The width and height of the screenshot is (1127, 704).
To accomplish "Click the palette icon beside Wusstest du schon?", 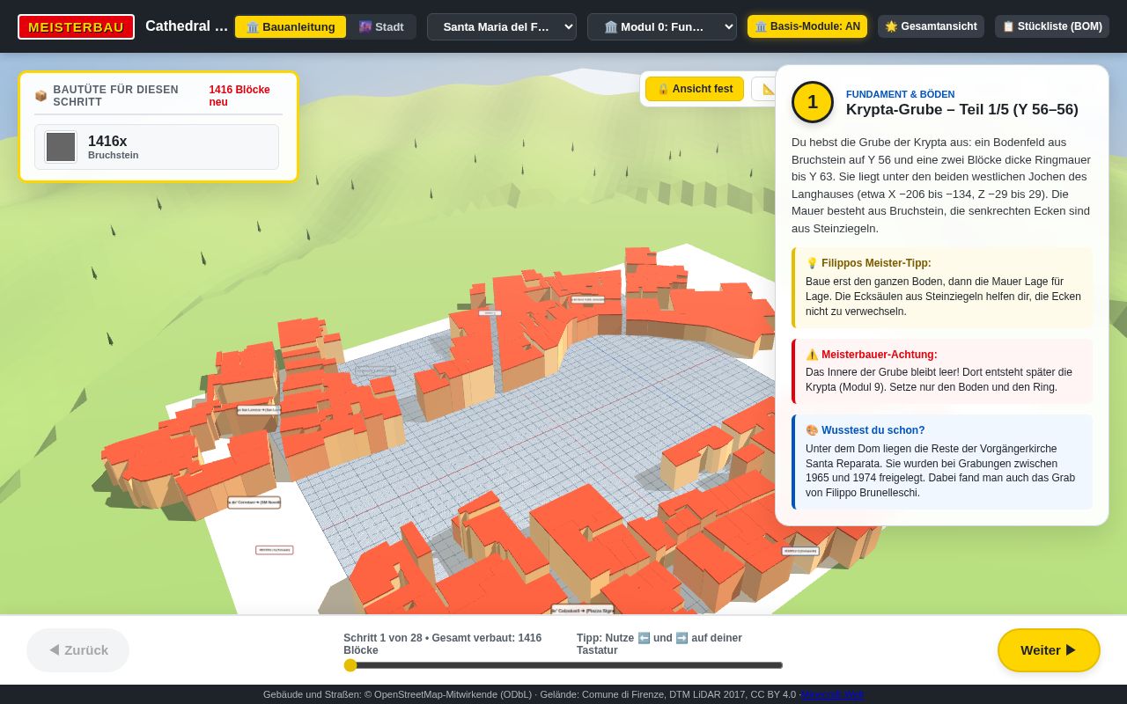I will pos(812,430).
